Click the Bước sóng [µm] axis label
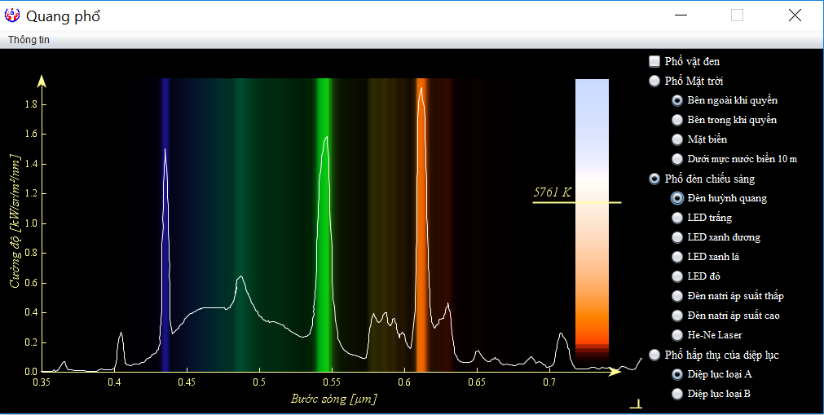Screen dimensions: 824x415 click(334, 399)
